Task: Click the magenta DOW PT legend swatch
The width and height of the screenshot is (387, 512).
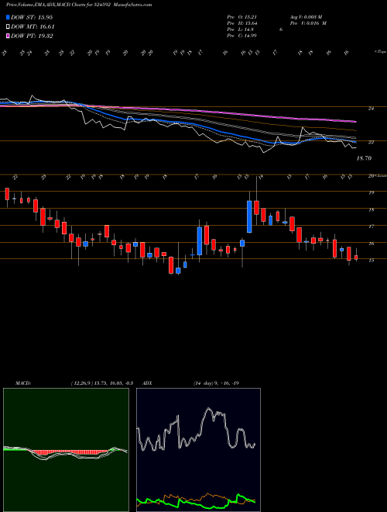Action: (9, 36)
